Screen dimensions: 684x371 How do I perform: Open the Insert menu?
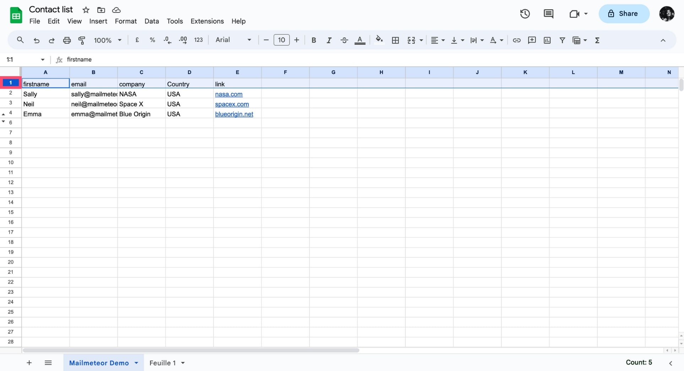[98, 21]
